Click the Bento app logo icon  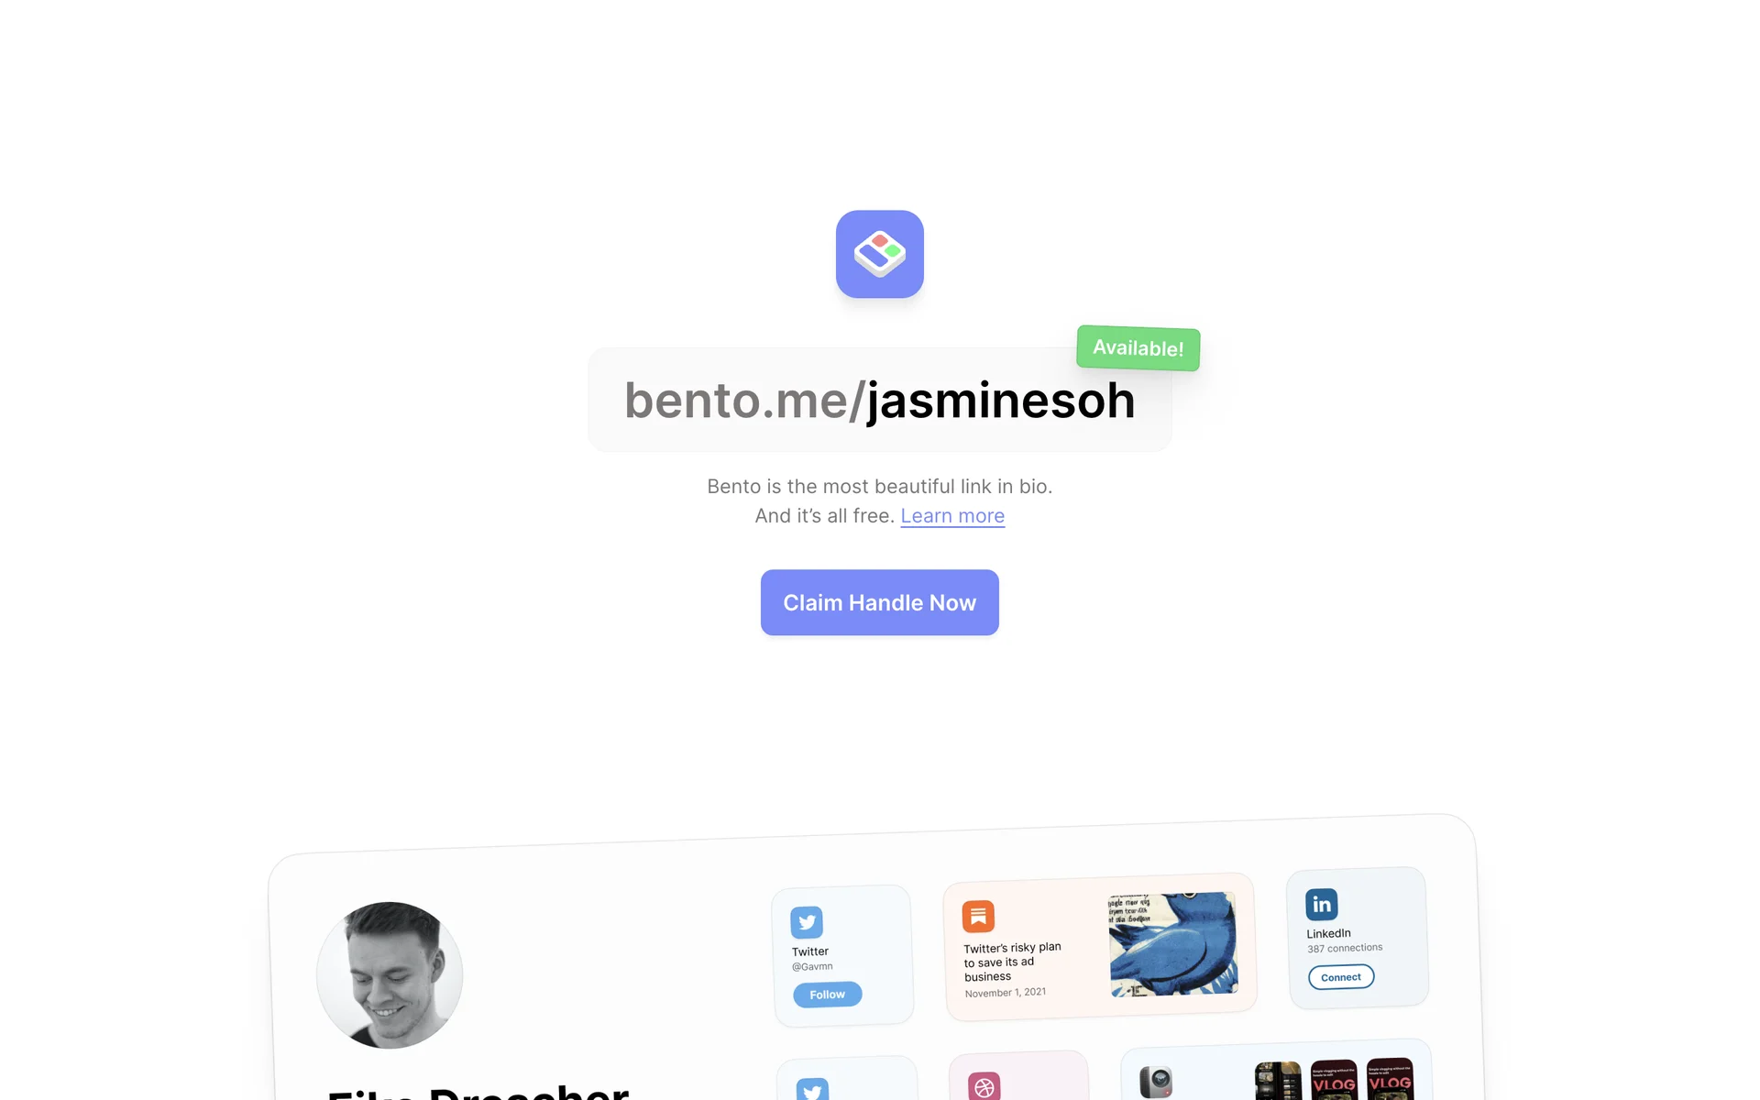(x=879, y=254)
